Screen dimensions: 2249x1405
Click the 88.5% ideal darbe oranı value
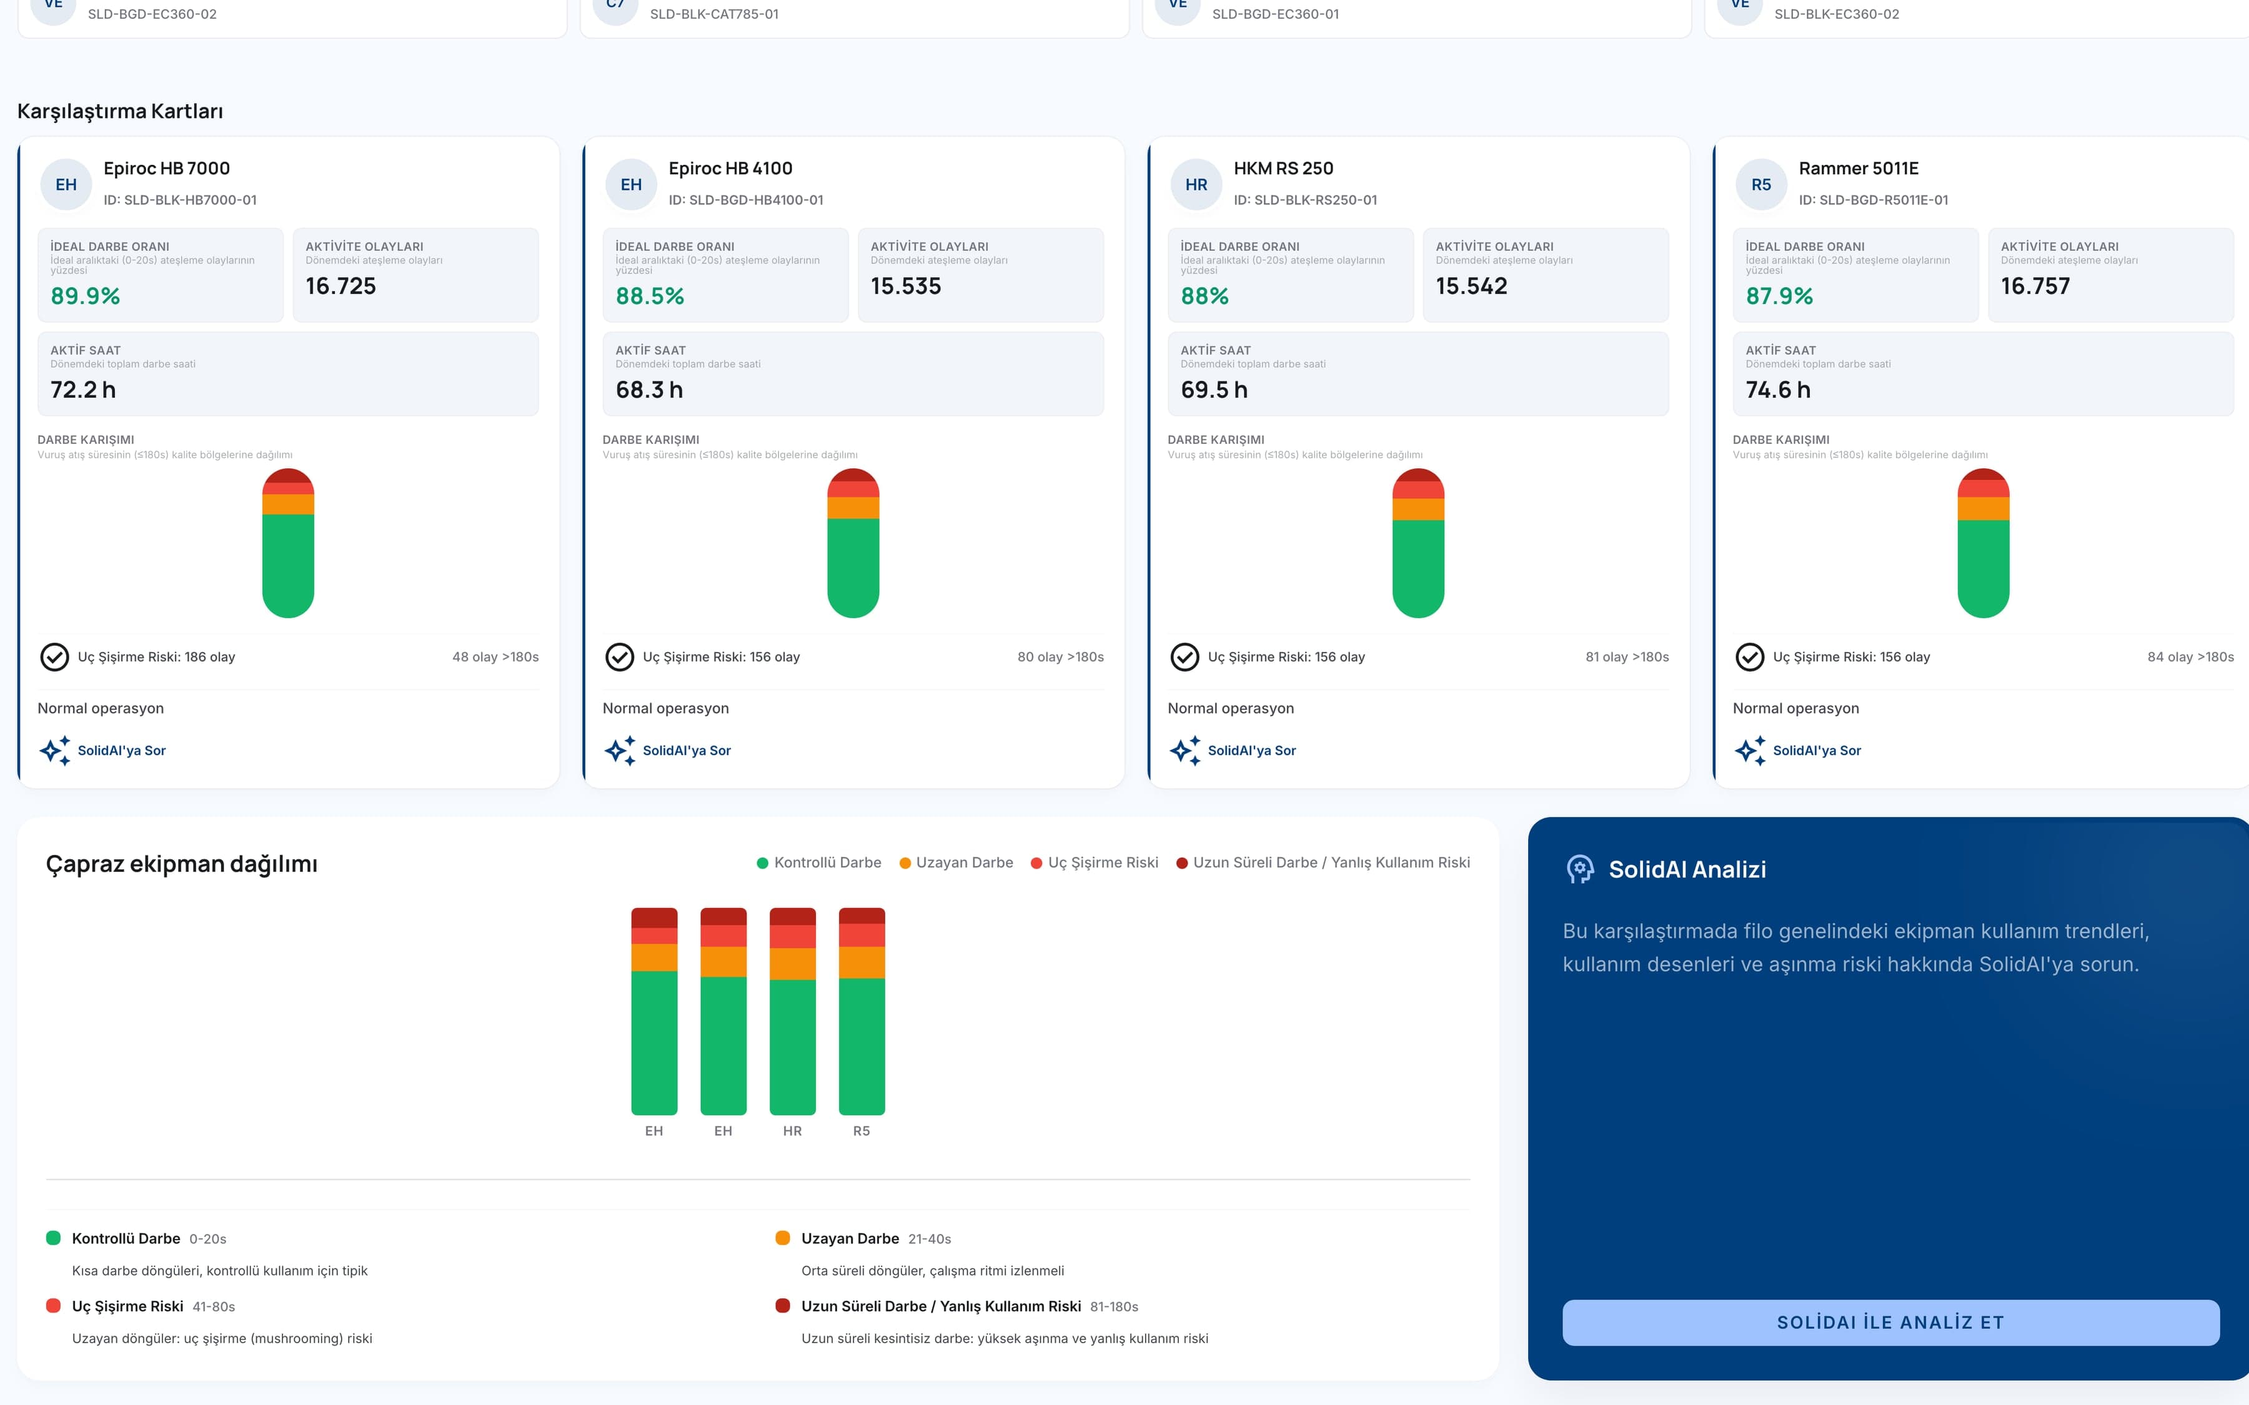coord(650,297)
